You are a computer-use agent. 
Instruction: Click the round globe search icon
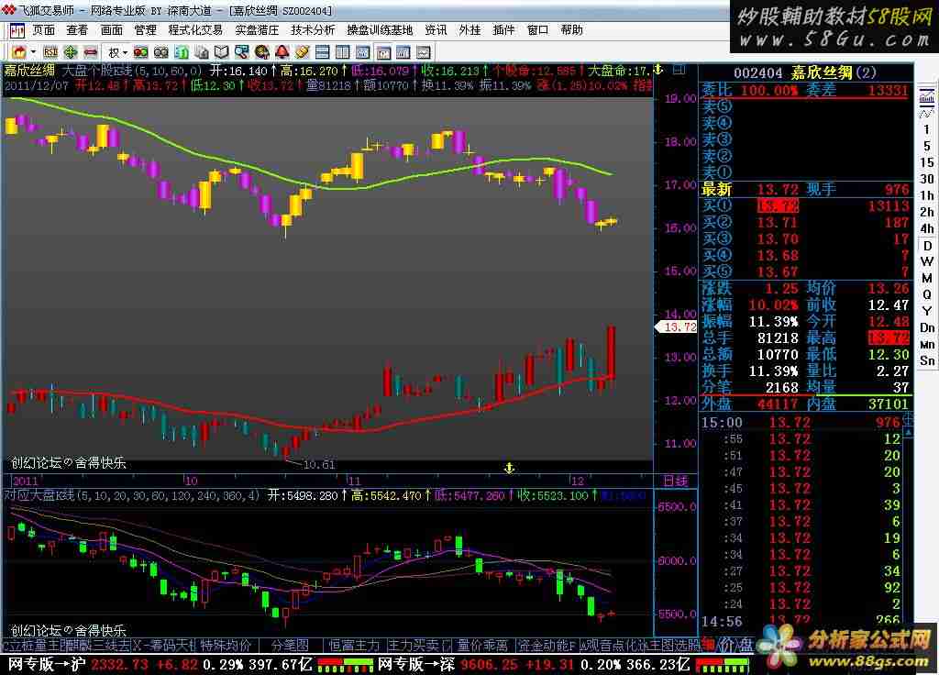tap(261, 52)
